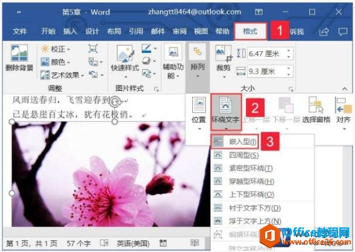The image size is (355, 252).
Task: Click the Change Picture icon
Action: 95,62
